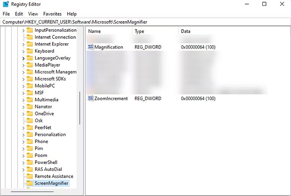Click the Multimedia folder icon

point(30,100)
